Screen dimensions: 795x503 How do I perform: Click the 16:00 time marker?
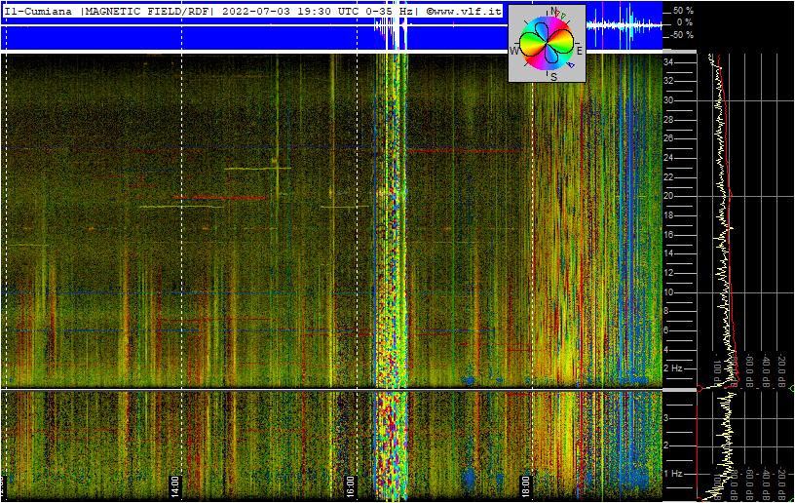click(x=350, y=485)
